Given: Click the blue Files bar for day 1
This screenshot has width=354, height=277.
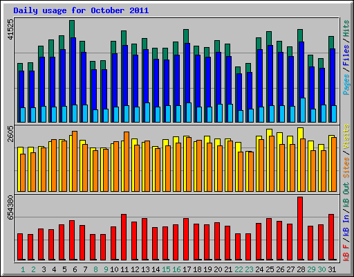Looking at the screenshot, I should [21, 89].
